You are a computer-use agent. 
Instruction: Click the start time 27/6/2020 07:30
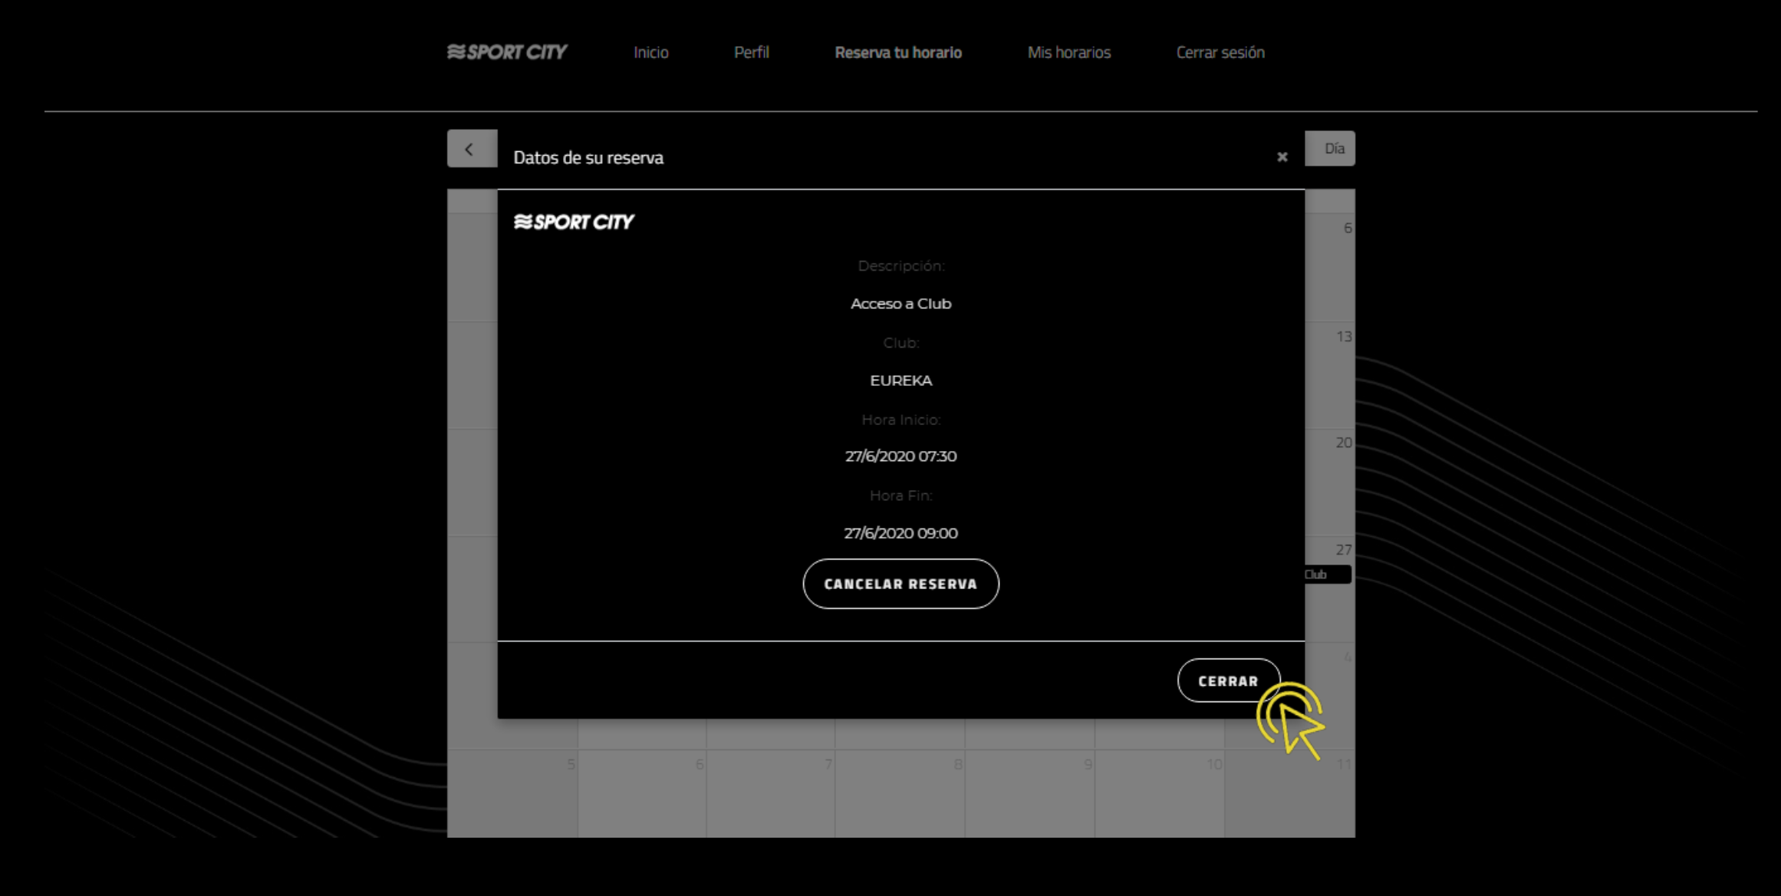900,456
